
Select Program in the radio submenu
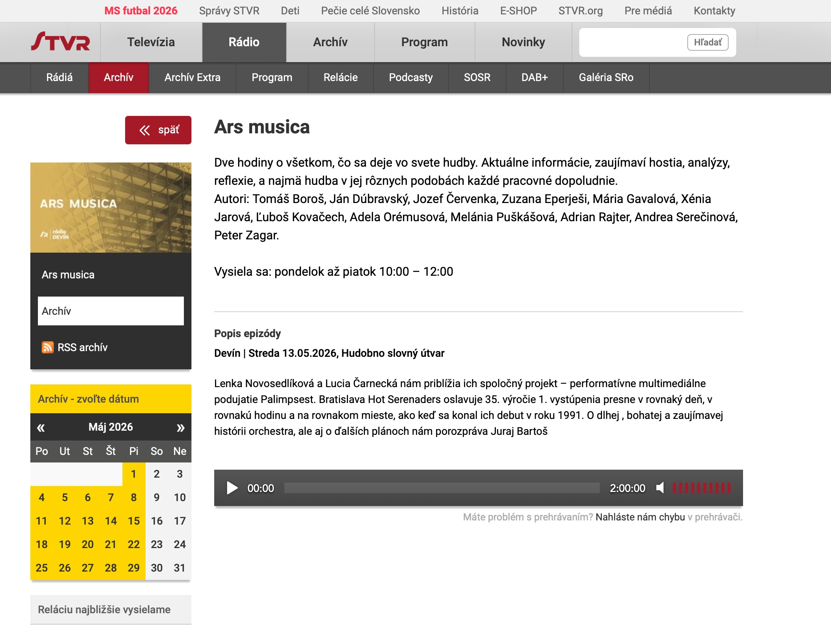pos(272,78)
